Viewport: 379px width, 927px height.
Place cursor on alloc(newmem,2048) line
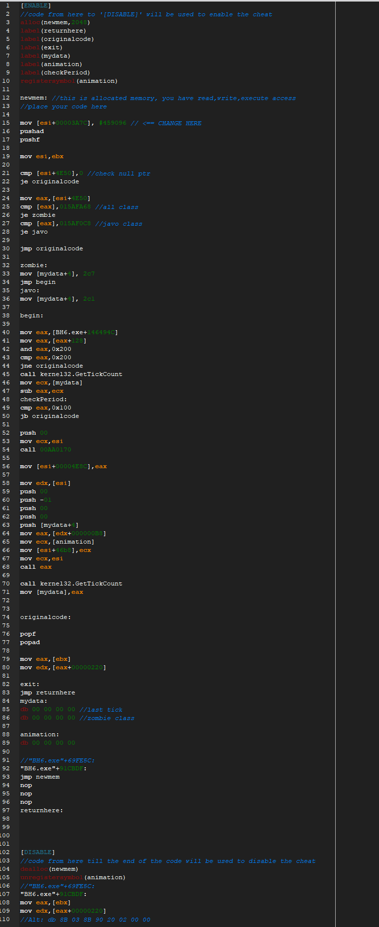coord(55,23)
